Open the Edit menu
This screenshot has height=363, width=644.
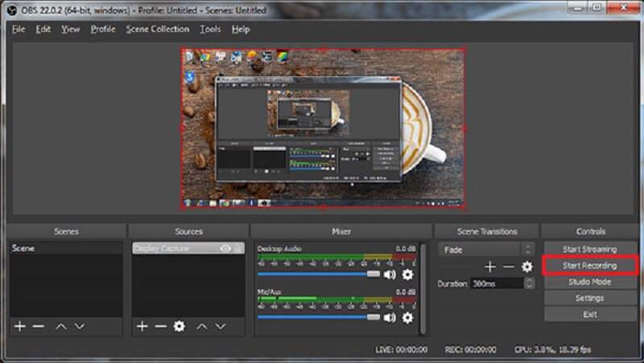[43, 29]
